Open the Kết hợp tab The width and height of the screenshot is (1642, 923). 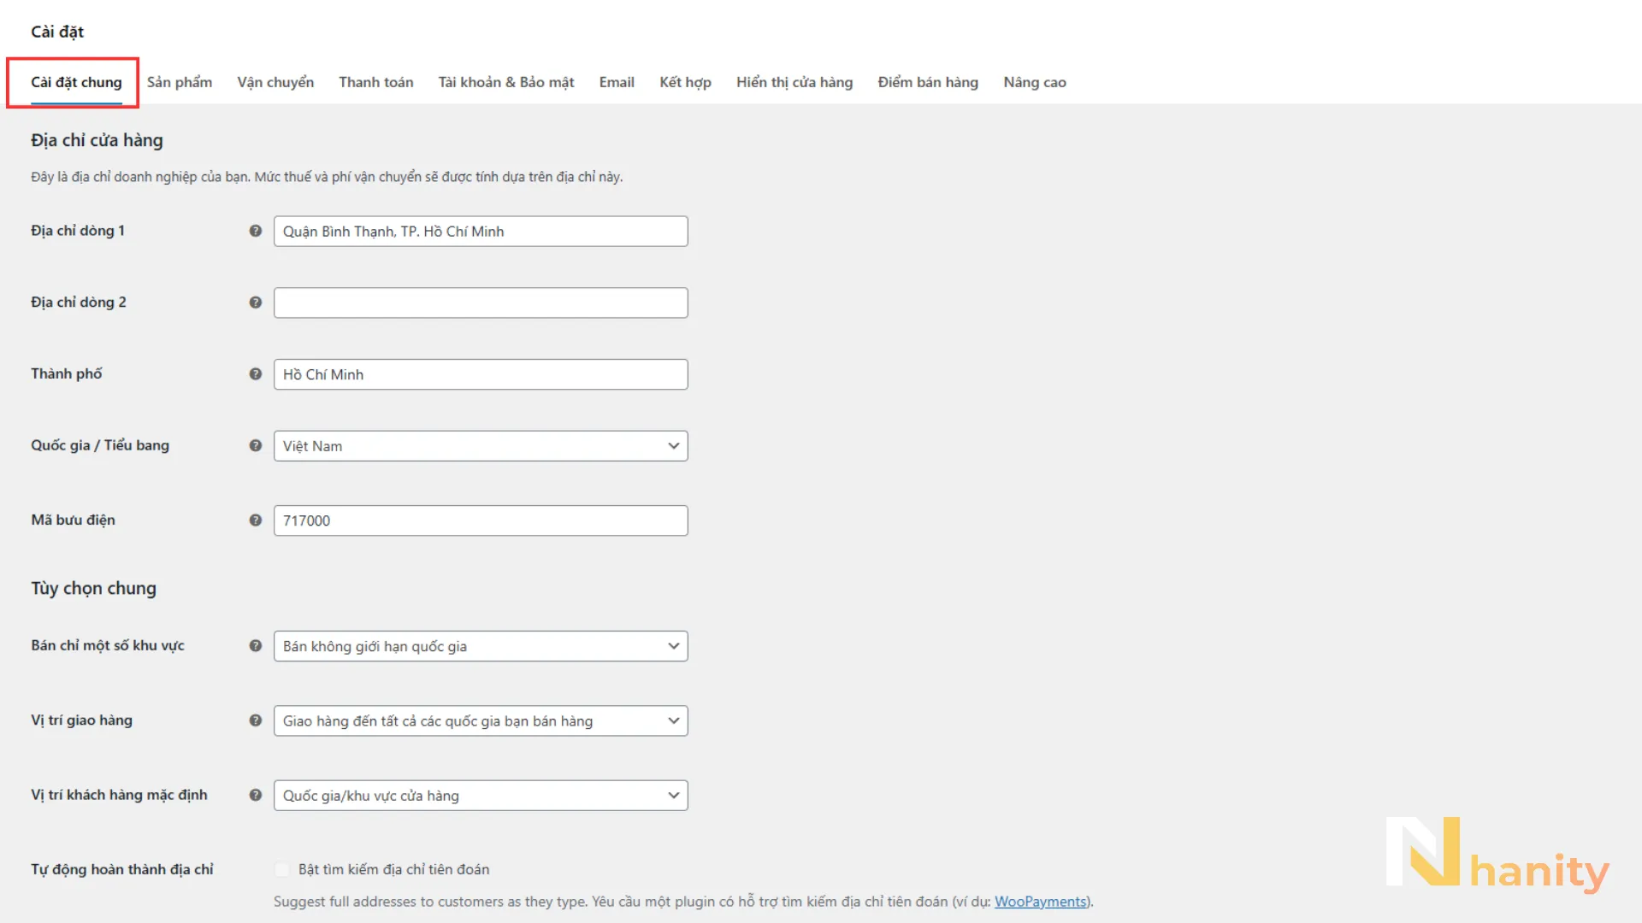[685, 82]
